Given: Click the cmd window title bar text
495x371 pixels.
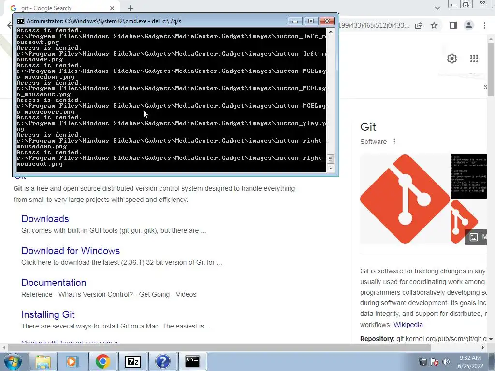Looking at the screenshot, I should [x=104, y=21].
